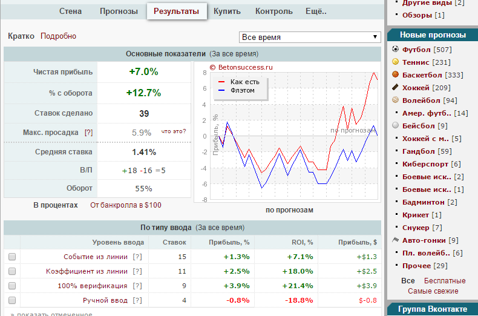Open 'Хоккей с м..' category

click(x=425, y=139)
